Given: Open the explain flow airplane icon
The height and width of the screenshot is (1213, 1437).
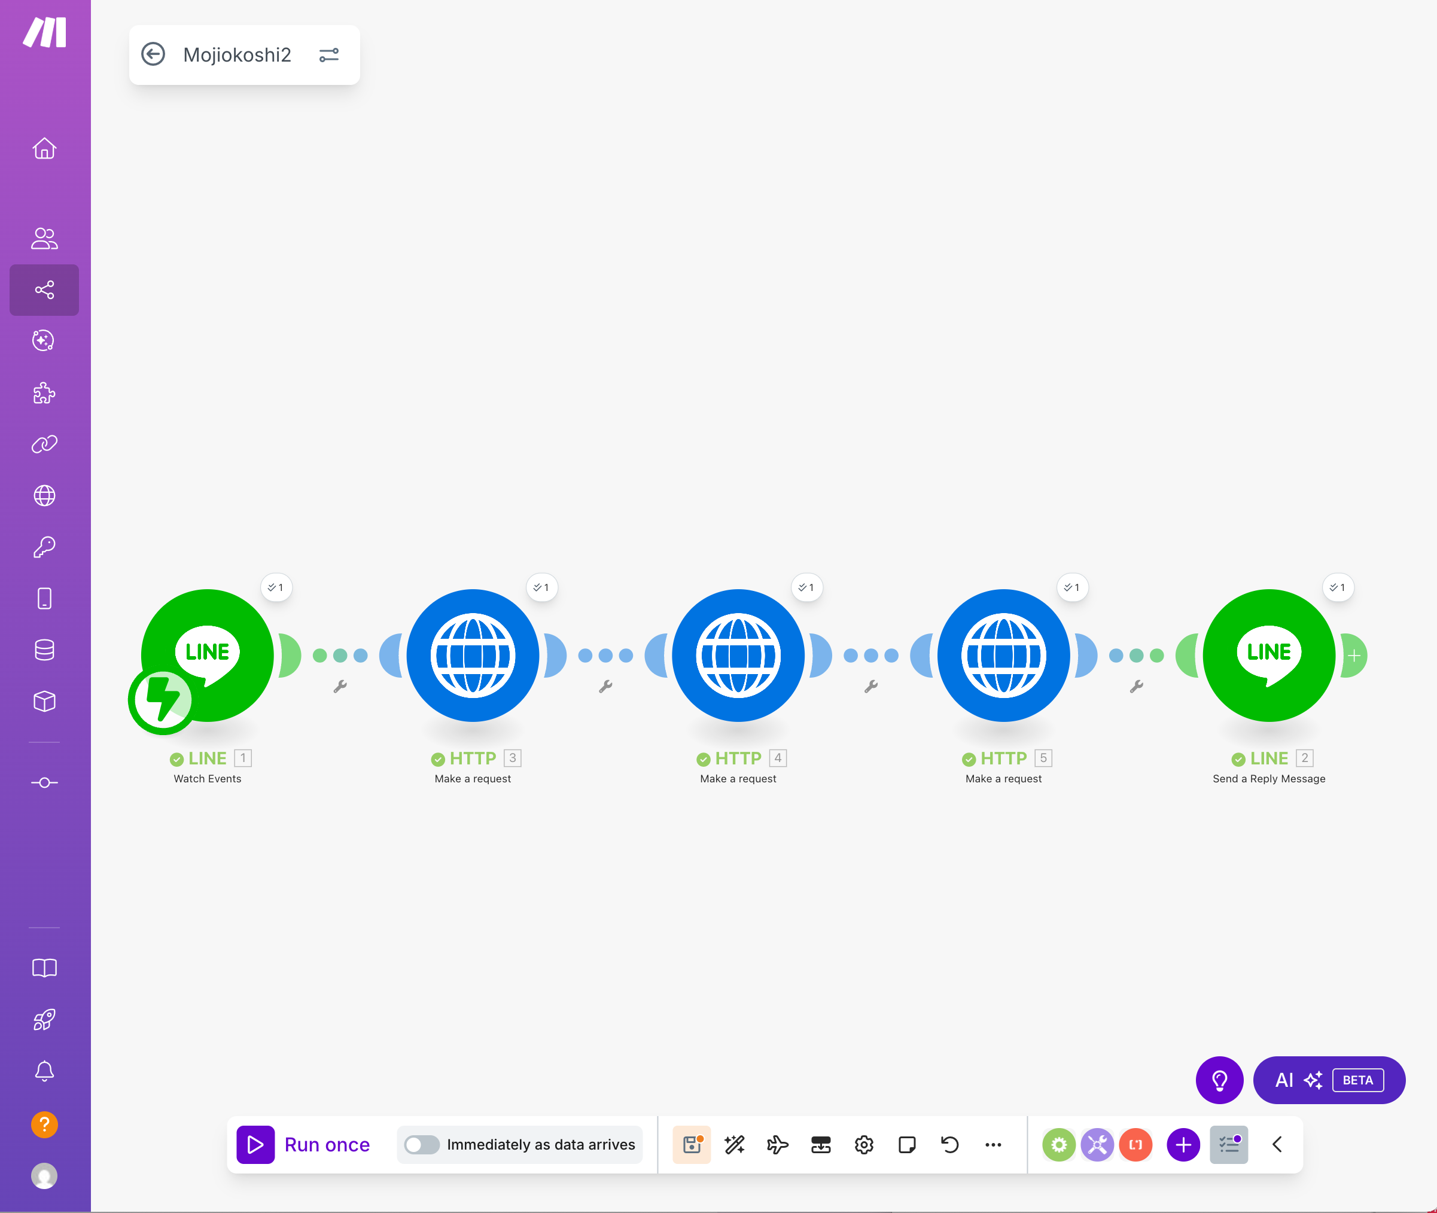Looking at the screenshot, I should coord(777,1144).
